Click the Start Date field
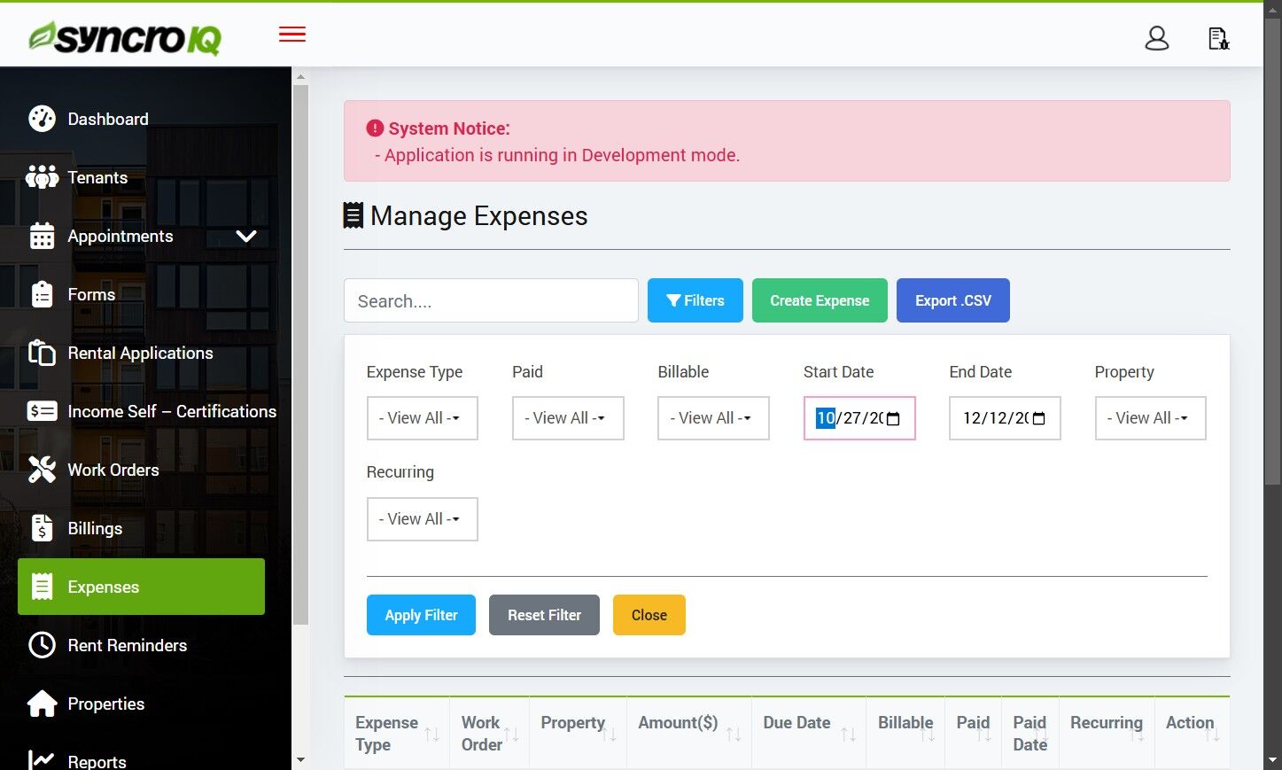 [859, 418]
